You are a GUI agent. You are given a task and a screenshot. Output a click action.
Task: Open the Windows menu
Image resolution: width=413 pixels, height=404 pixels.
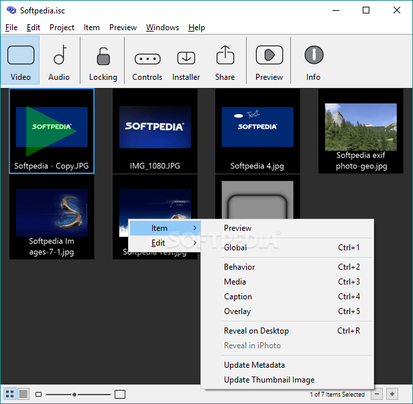(162, 28)
